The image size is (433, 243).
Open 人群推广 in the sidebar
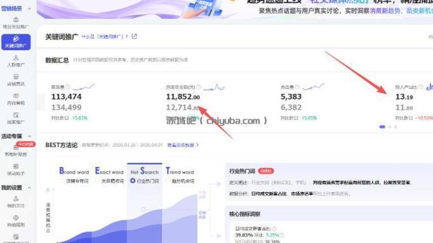16,61
